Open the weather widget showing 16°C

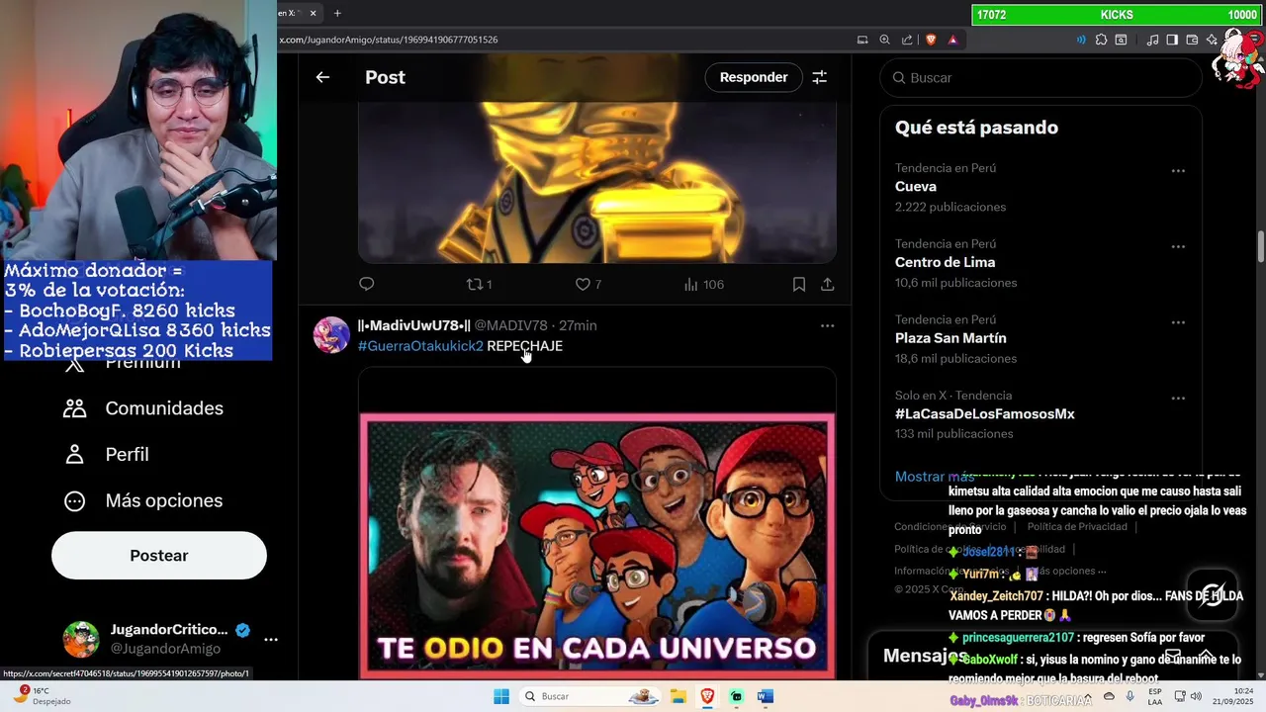click(40, 696)
